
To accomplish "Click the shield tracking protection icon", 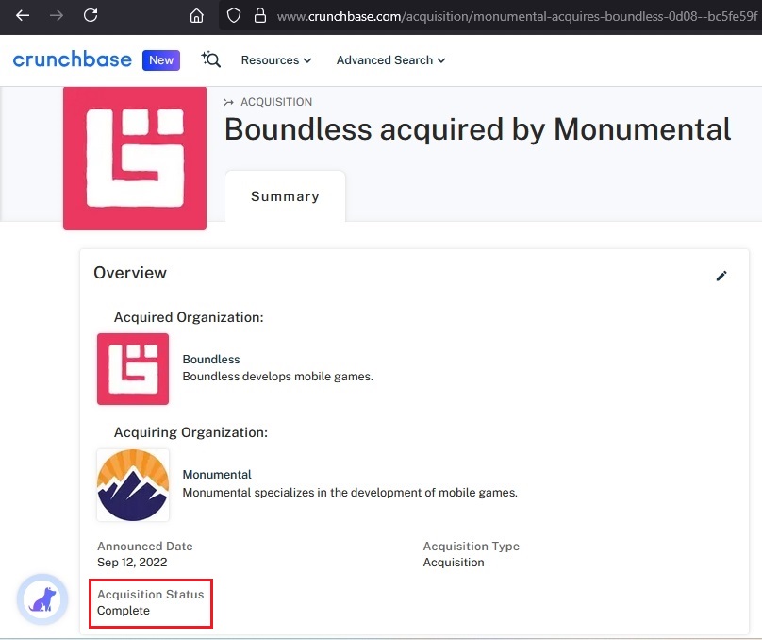I will (x=234, y=15).
